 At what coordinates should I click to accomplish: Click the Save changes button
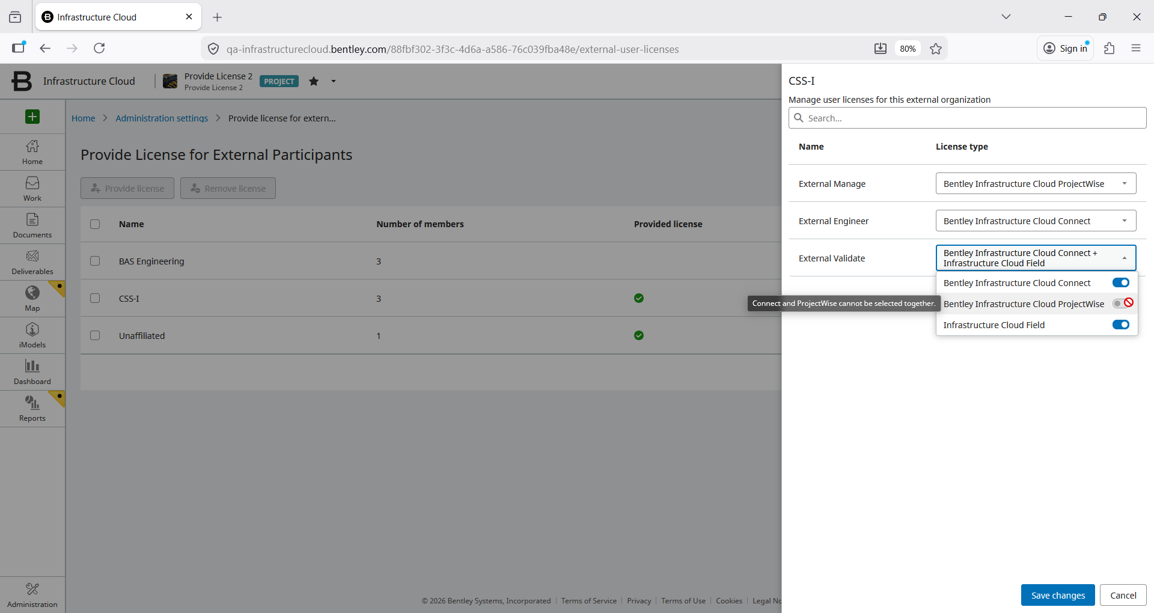coord(1057,595)
